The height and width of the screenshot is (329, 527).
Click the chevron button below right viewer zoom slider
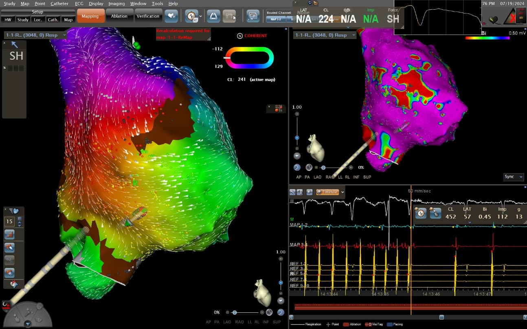[x=297, y=155]
